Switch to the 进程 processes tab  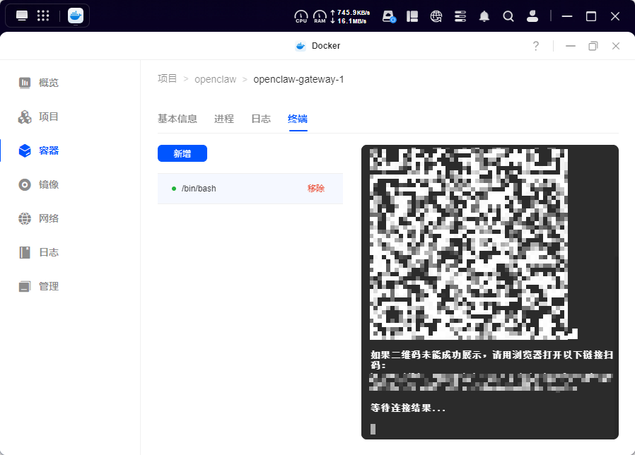pos(223,119)
